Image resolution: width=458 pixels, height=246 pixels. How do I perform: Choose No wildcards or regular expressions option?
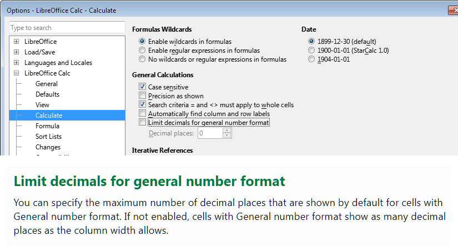coord(142,59)
